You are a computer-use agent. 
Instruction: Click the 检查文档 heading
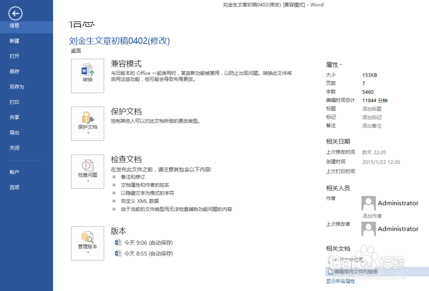tap(126, 159)
